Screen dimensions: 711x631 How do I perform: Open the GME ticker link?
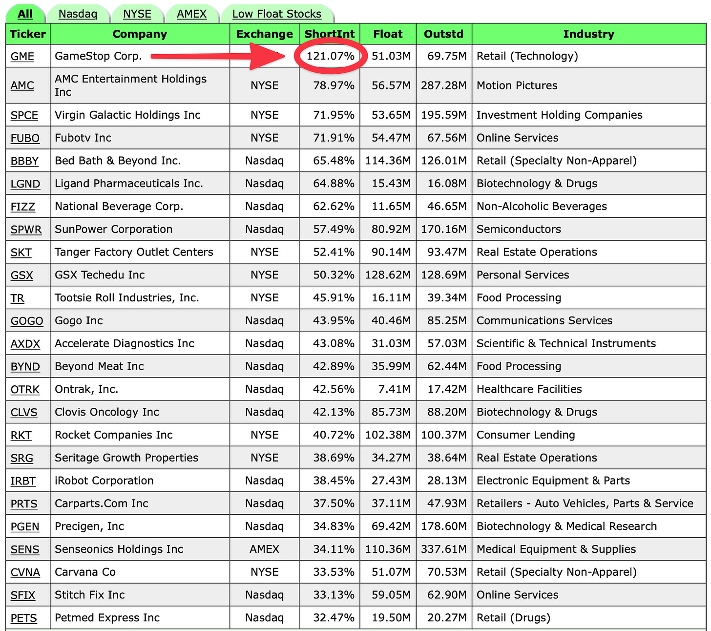(x=22, y=56)
